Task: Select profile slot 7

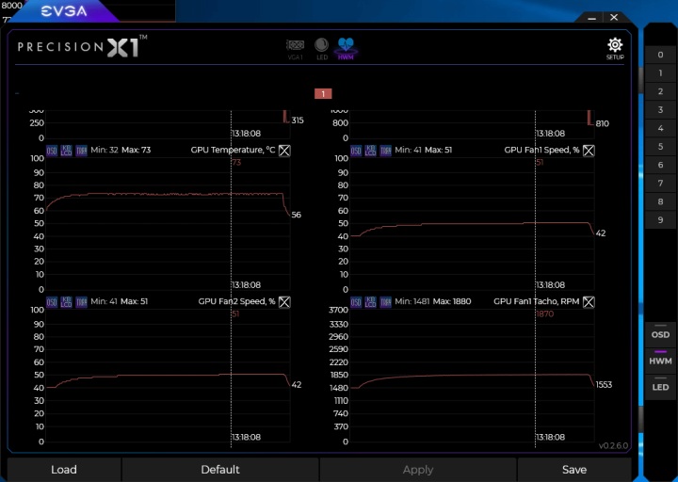Action: point(660,184)
